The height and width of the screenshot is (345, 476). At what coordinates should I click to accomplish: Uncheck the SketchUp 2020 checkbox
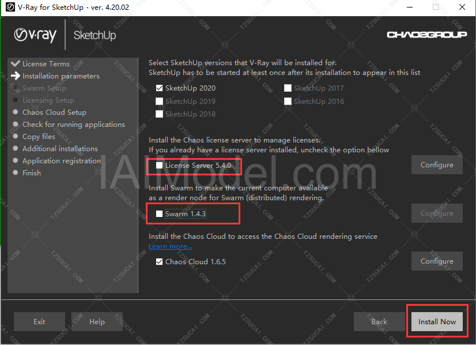[160, 88]
